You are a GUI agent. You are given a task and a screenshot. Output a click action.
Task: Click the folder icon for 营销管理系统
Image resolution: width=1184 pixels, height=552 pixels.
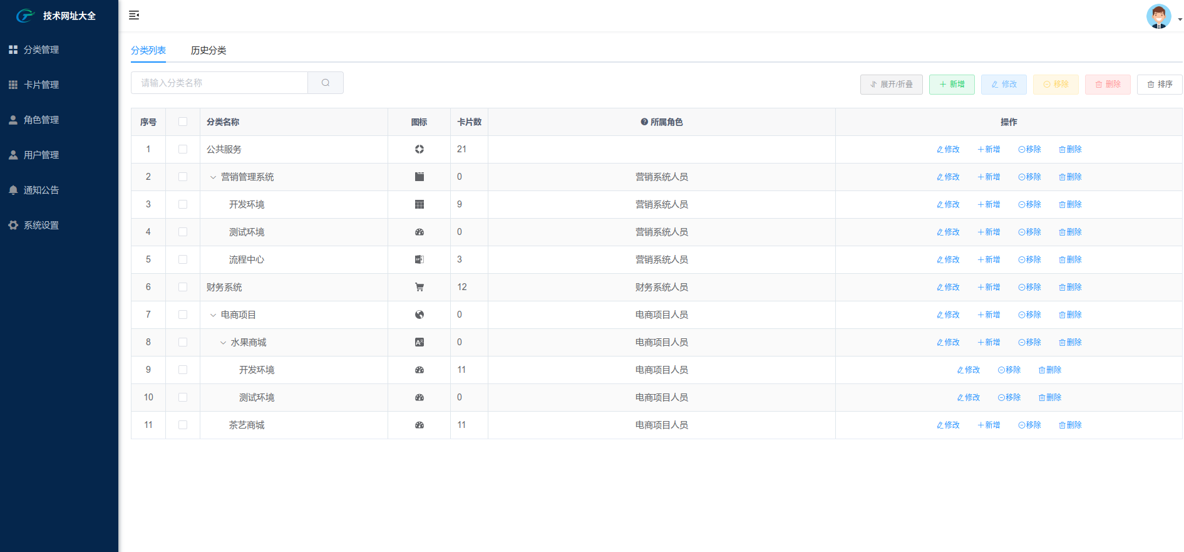coord(420,177)
